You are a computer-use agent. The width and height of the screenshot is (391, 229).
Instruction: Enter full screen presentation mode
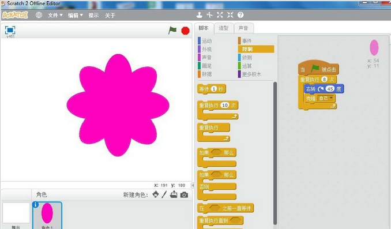pos(10,30)
